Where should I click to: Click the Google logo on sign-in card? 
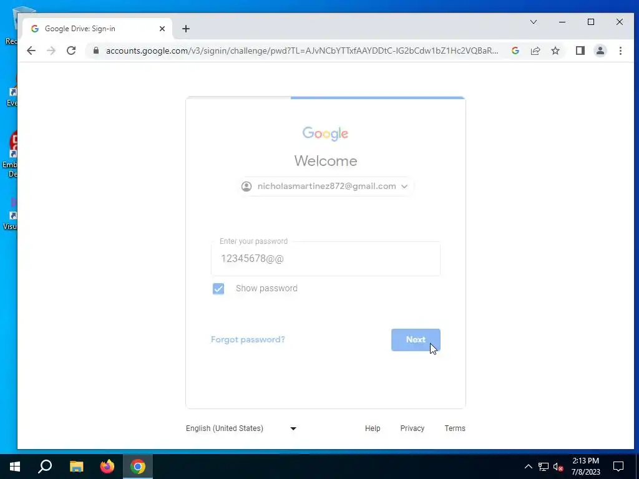[x=325, y=133]
